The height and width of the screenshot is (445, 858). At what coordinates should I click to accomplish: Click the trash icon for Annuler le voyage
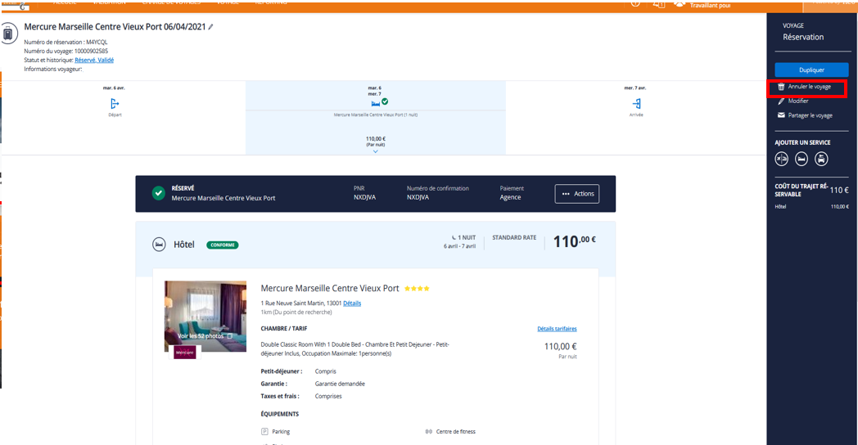tap(781, 87)
